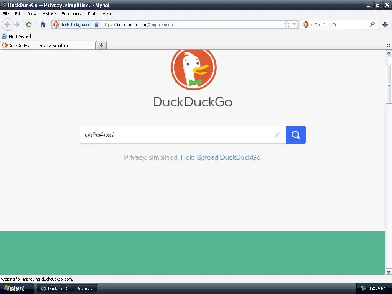Open the Help menu
This screenshot has height=294, width=392.
tap(107, 14)
